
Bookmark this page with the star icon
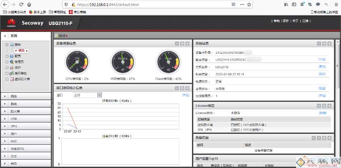point(249,4)
